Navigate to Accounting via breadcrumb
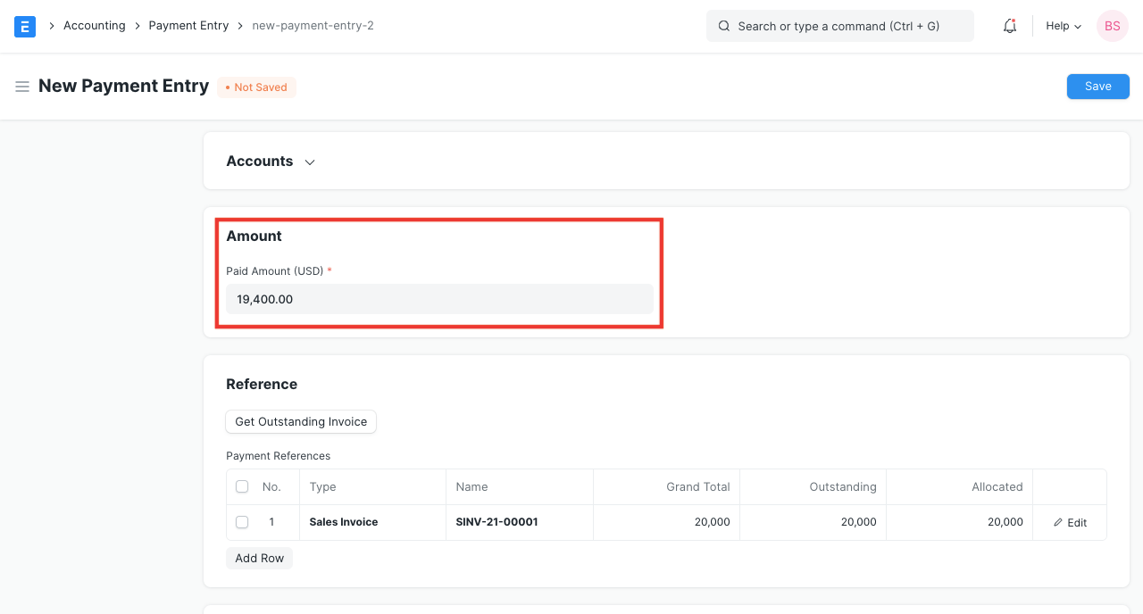Image resolution: width=1143 pixels, height=614 pixels. 94,25
